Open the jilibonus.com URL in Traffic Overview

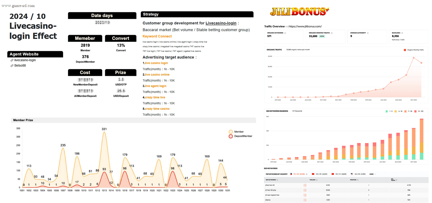point(305,26)
